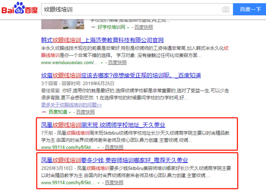This screenshot has height=191, width=266.
Task: Select text 3个回答 - 回答时间: 2019年6月25日
Action: [78, 83]
